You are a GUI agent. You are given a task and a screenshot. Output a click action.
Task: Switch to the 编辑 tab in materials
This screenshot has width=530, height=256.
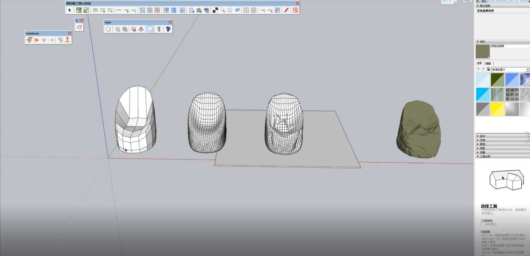(488, 63)
